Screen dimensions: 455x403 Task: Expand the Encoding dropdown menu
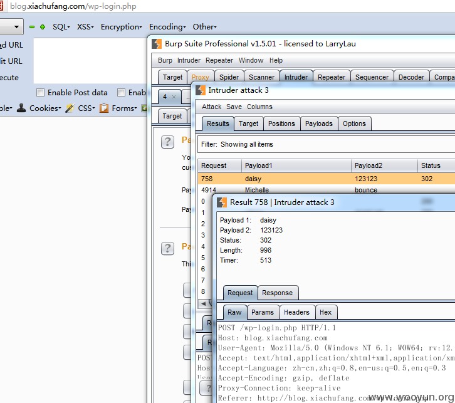[167, 27]
